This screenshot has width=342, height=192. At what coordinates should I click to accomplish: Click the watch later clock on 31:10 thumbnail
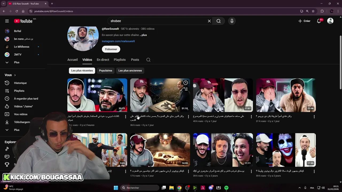click(185, 83)
